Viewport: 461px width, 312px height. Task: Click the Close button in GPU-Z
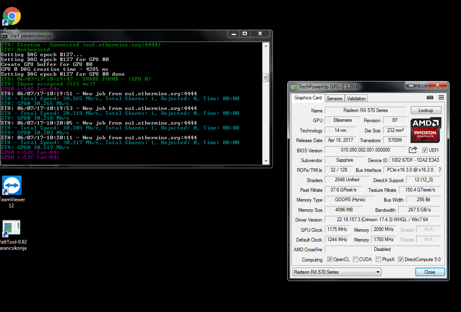pos(430,272)
